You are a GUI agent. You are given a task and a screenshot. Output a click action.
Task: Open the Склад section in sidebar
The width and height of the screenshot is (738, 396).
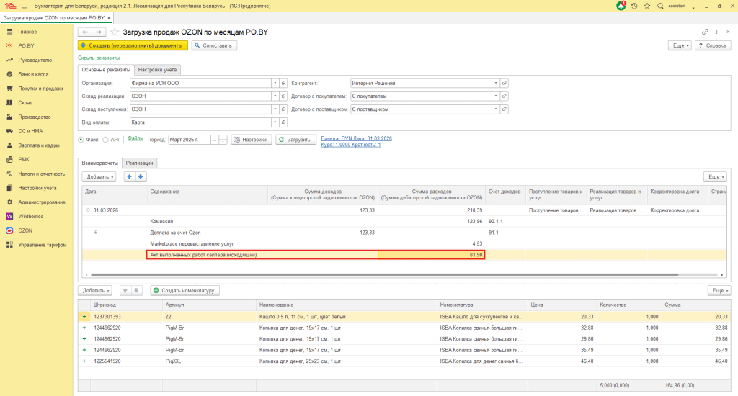(25, 102)
